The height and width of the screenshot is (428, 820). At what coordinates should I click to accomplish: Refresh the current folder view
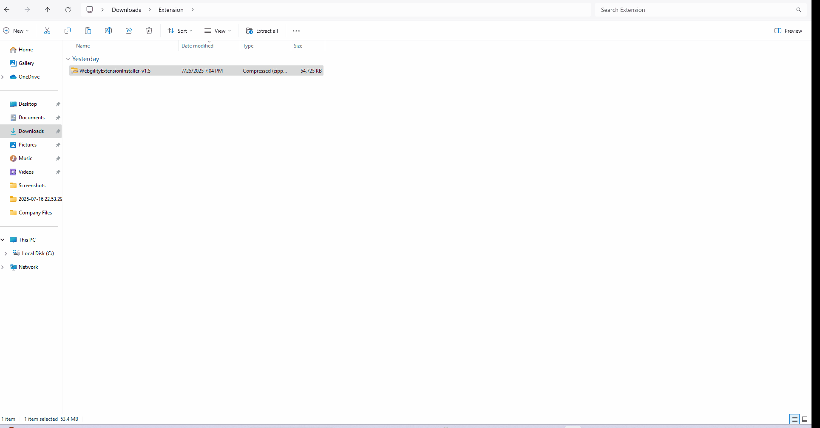click(68, 10)
